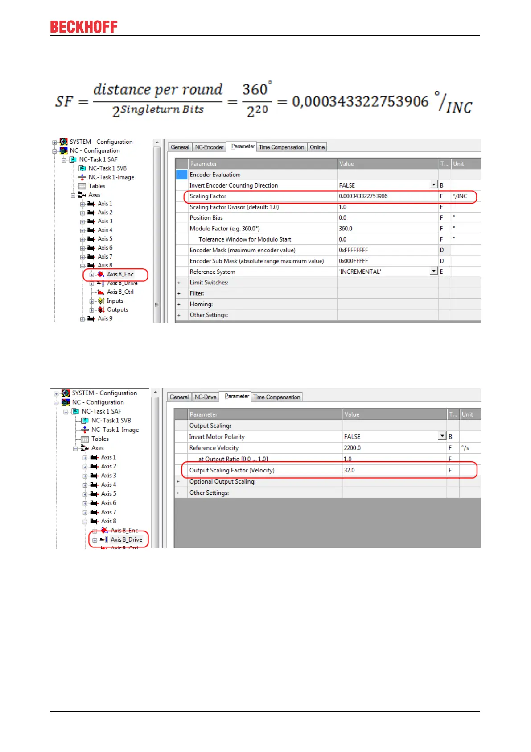Click the NC - Configuration icon in the NC-Encoder screenshot
Image resolution: width=531 pixels, height=752 pixels.
click(64, 151)
